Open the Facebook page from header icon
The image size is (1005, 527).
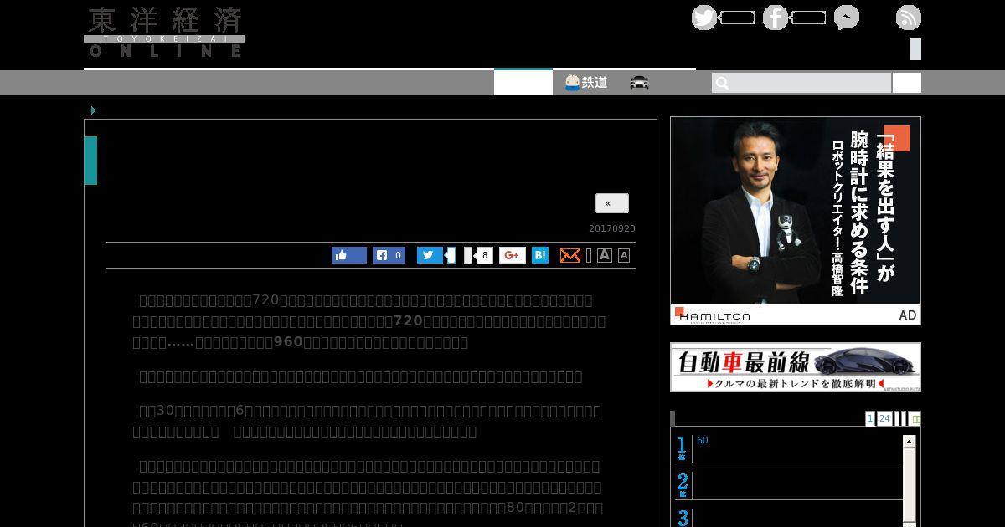tap(775, 18)
